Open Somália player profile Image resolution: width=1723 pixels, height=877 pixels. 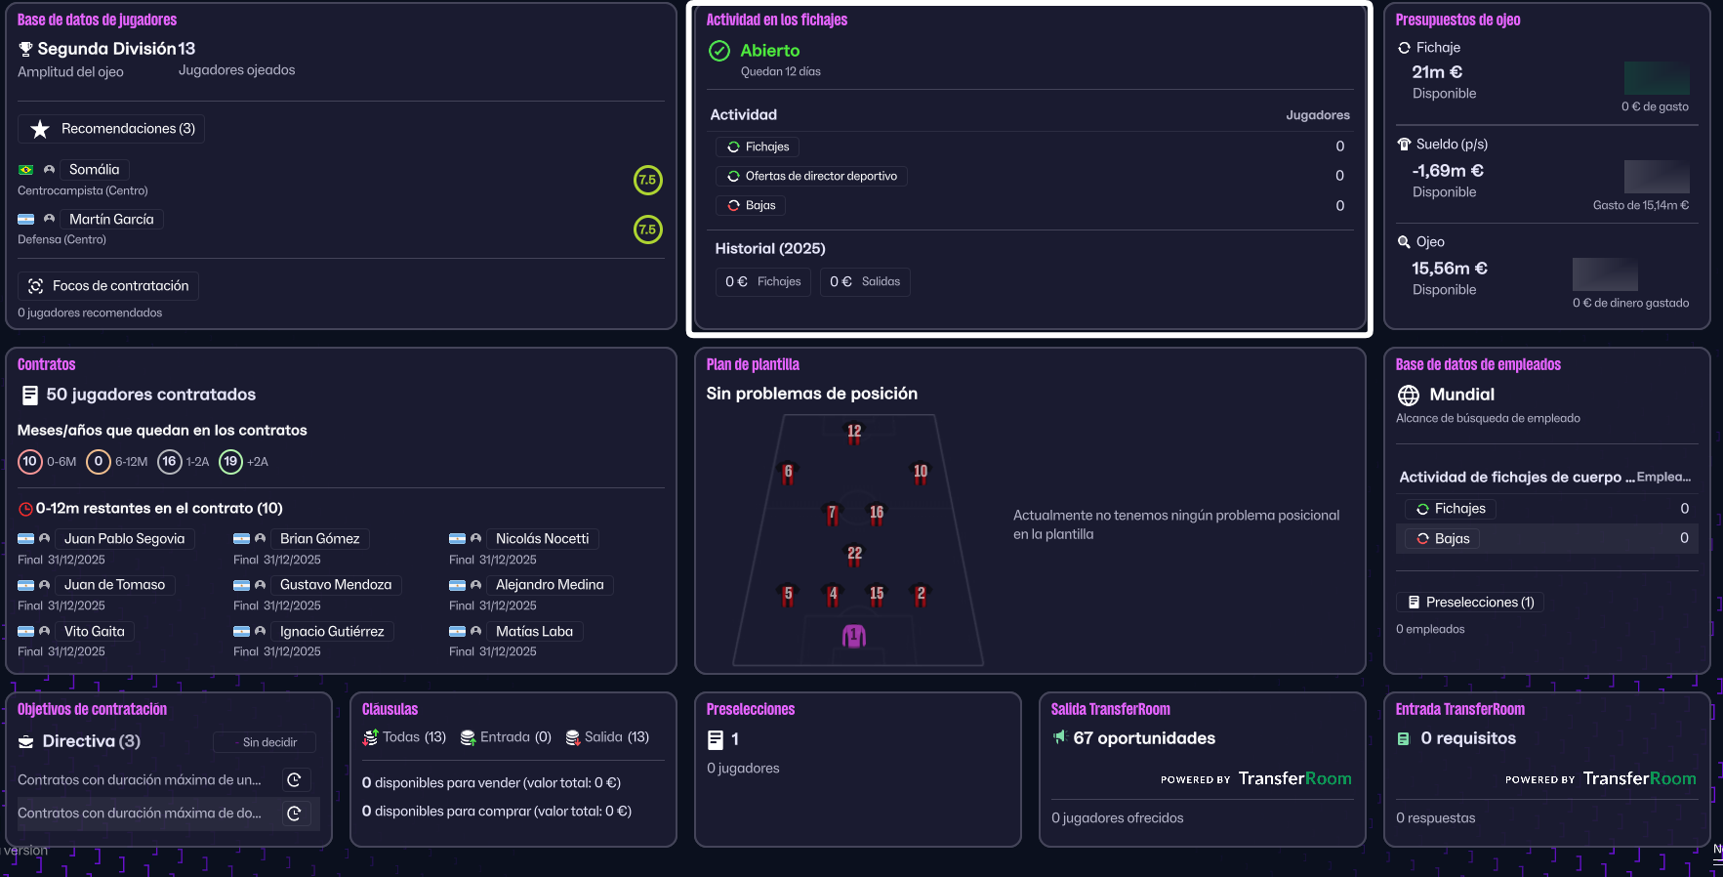pos(94,170)
